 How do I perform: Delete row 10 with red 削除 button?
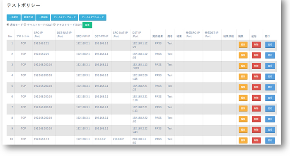coord(256,140)
